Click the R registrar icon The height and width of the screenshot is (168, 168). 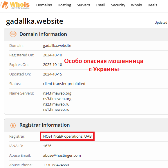(13, 125)
